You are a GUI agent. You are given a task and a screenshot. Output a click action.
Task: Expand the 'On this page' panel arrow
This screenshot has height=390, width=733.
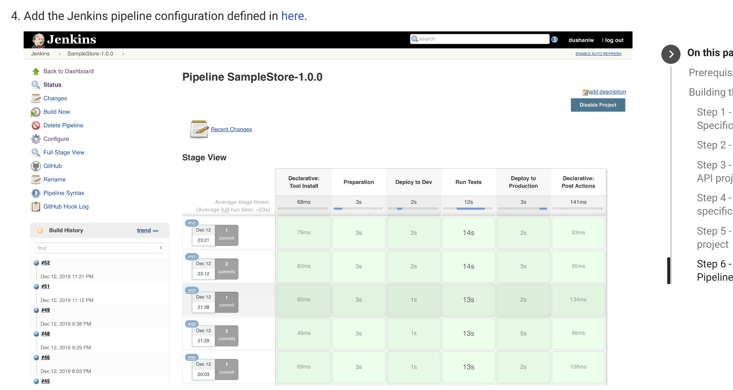(x=671, y=54)
